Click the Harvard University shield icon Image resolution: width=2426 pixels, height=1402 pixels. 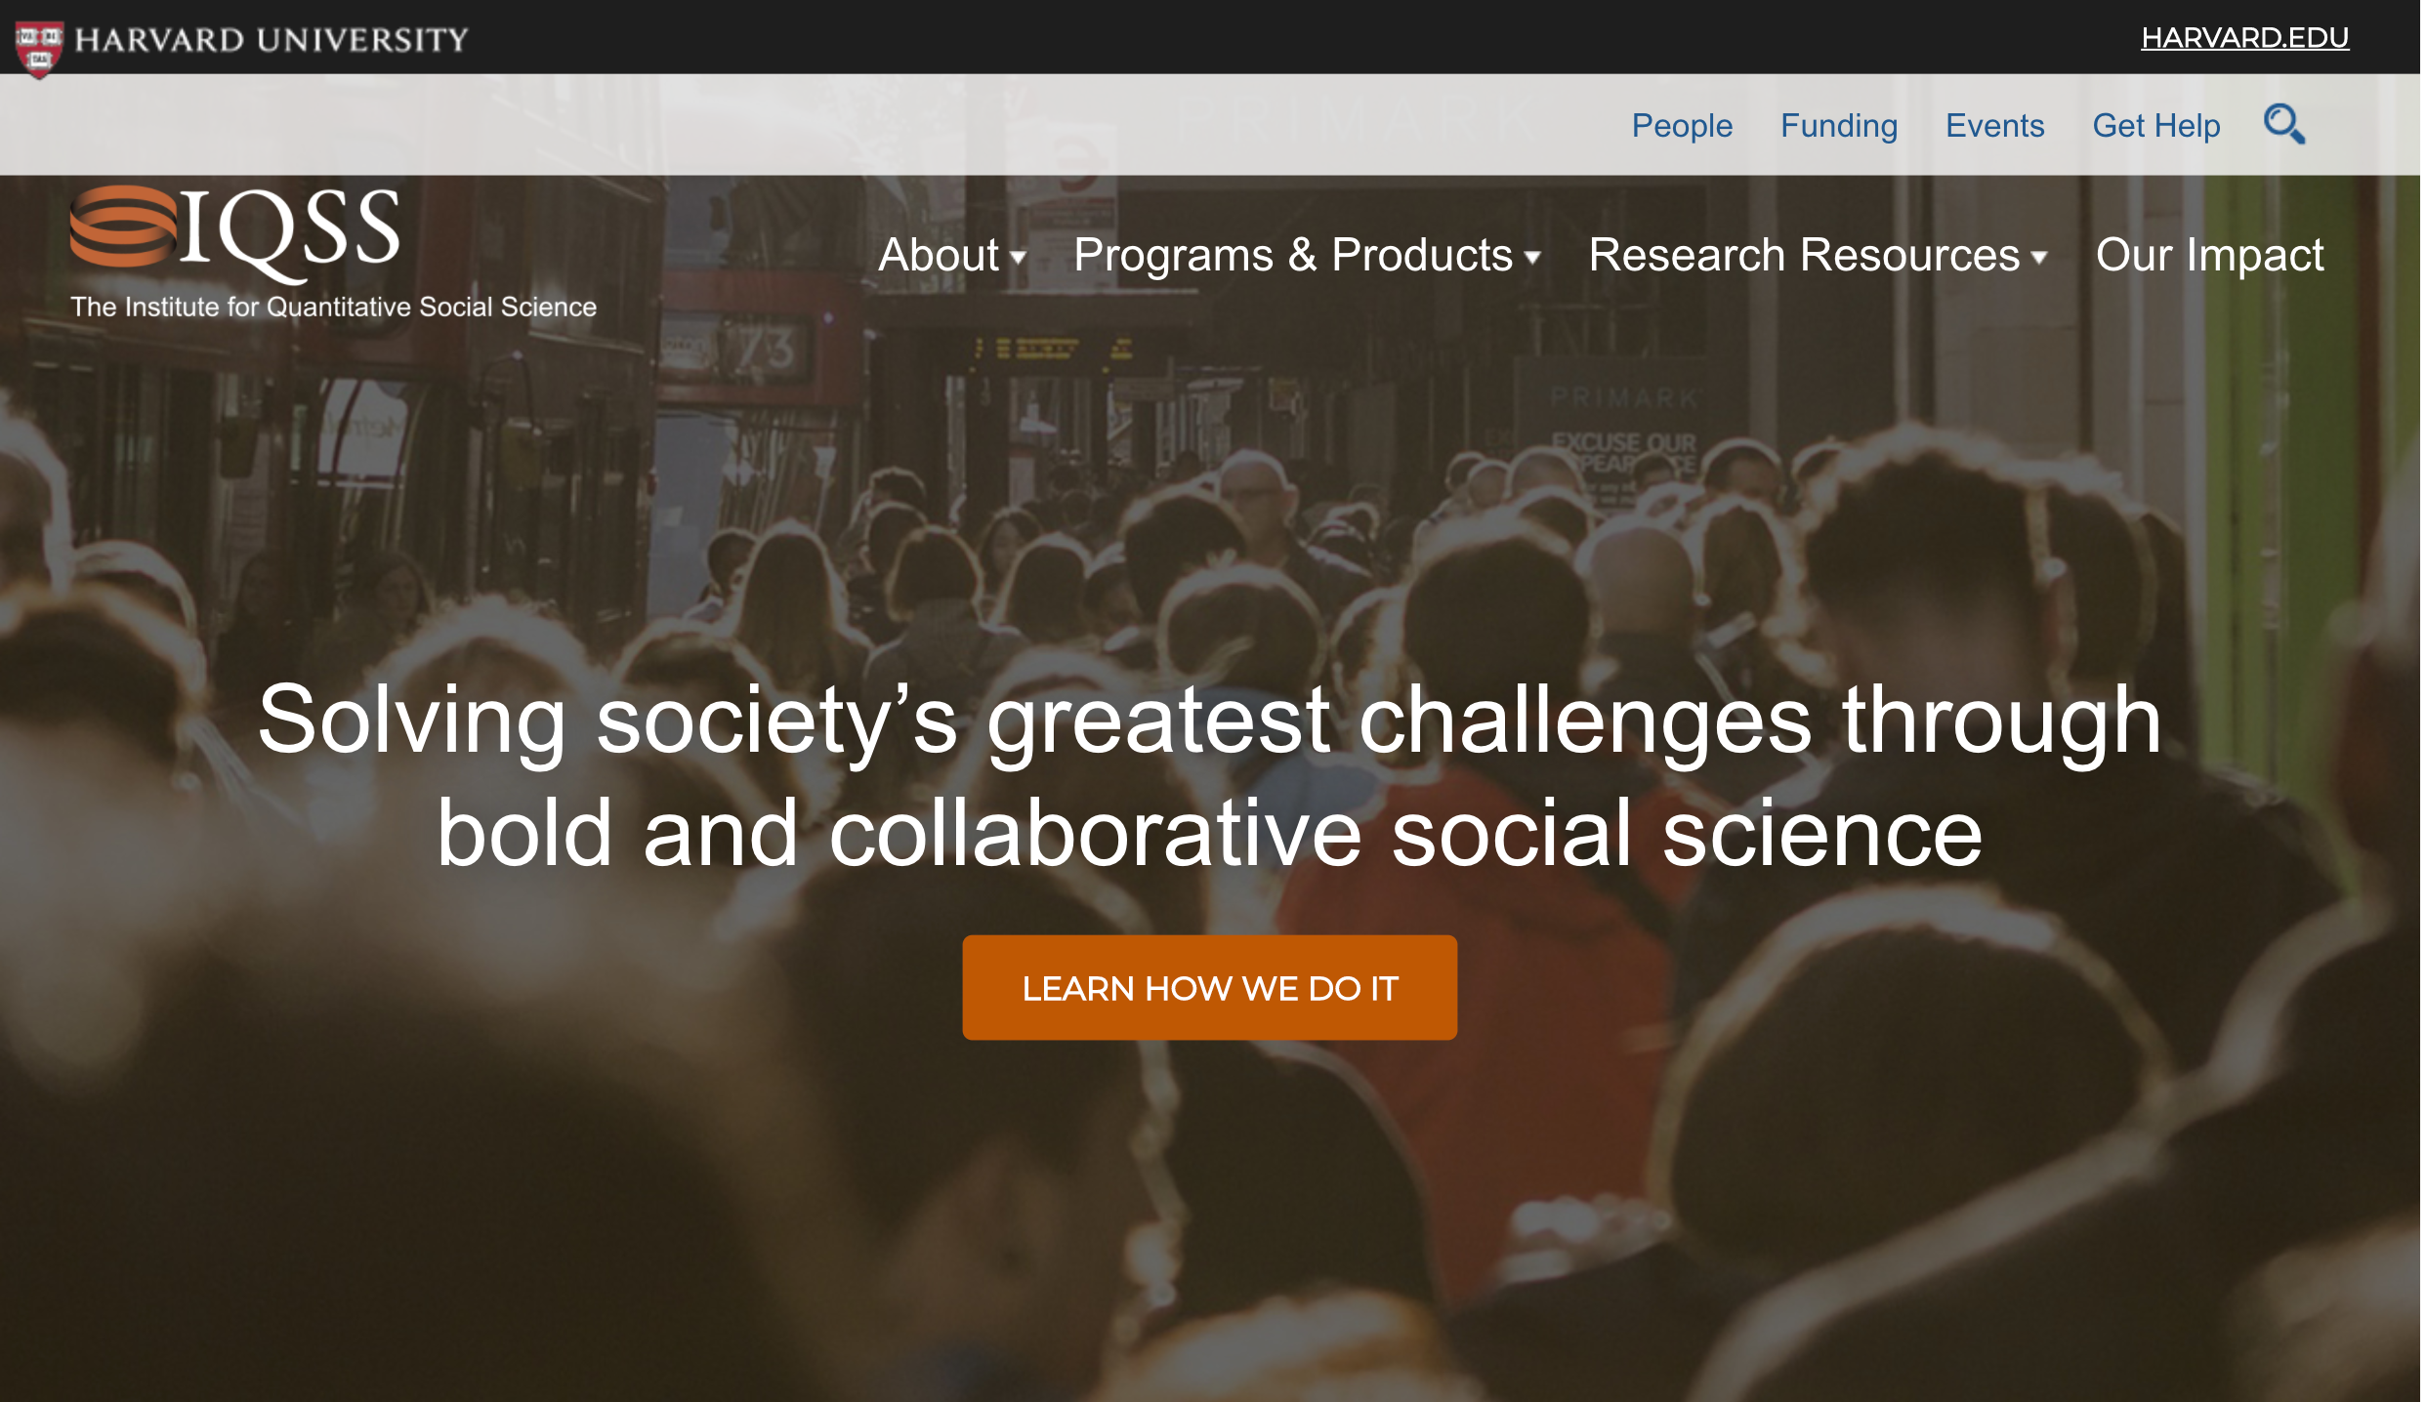(x=38, y=39)
